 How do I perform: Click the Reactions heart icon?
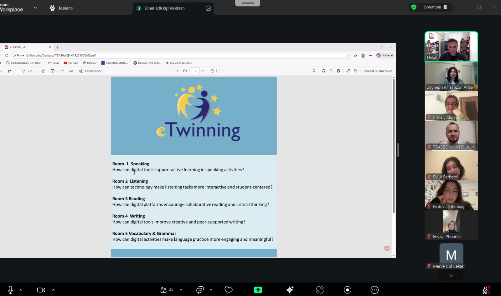pos(229,290)
